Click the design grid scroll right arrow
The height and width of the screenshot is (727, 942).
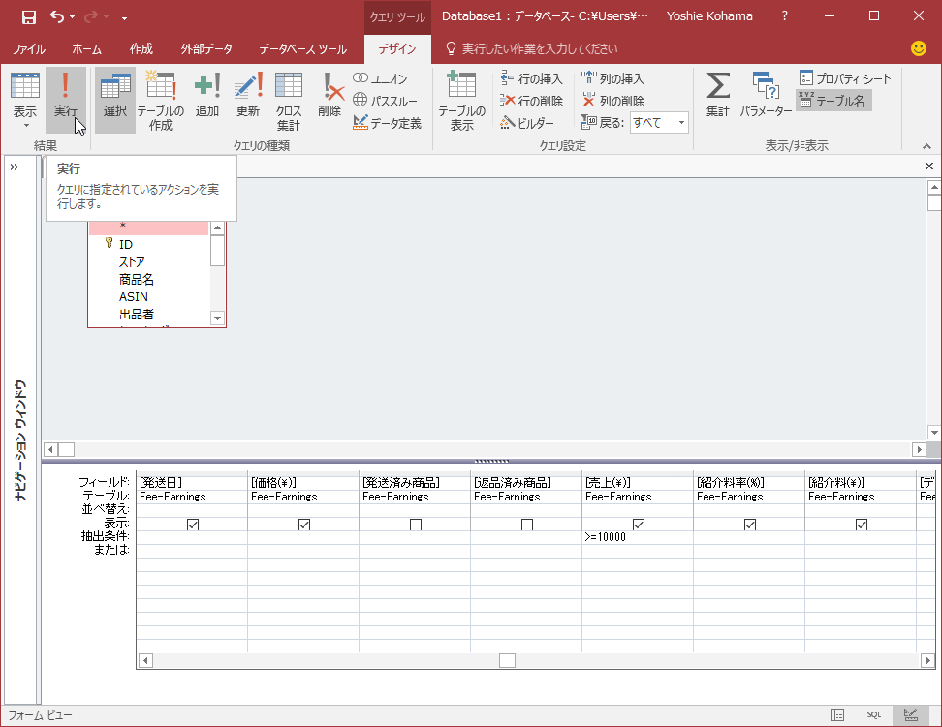(x=927, y=660)
